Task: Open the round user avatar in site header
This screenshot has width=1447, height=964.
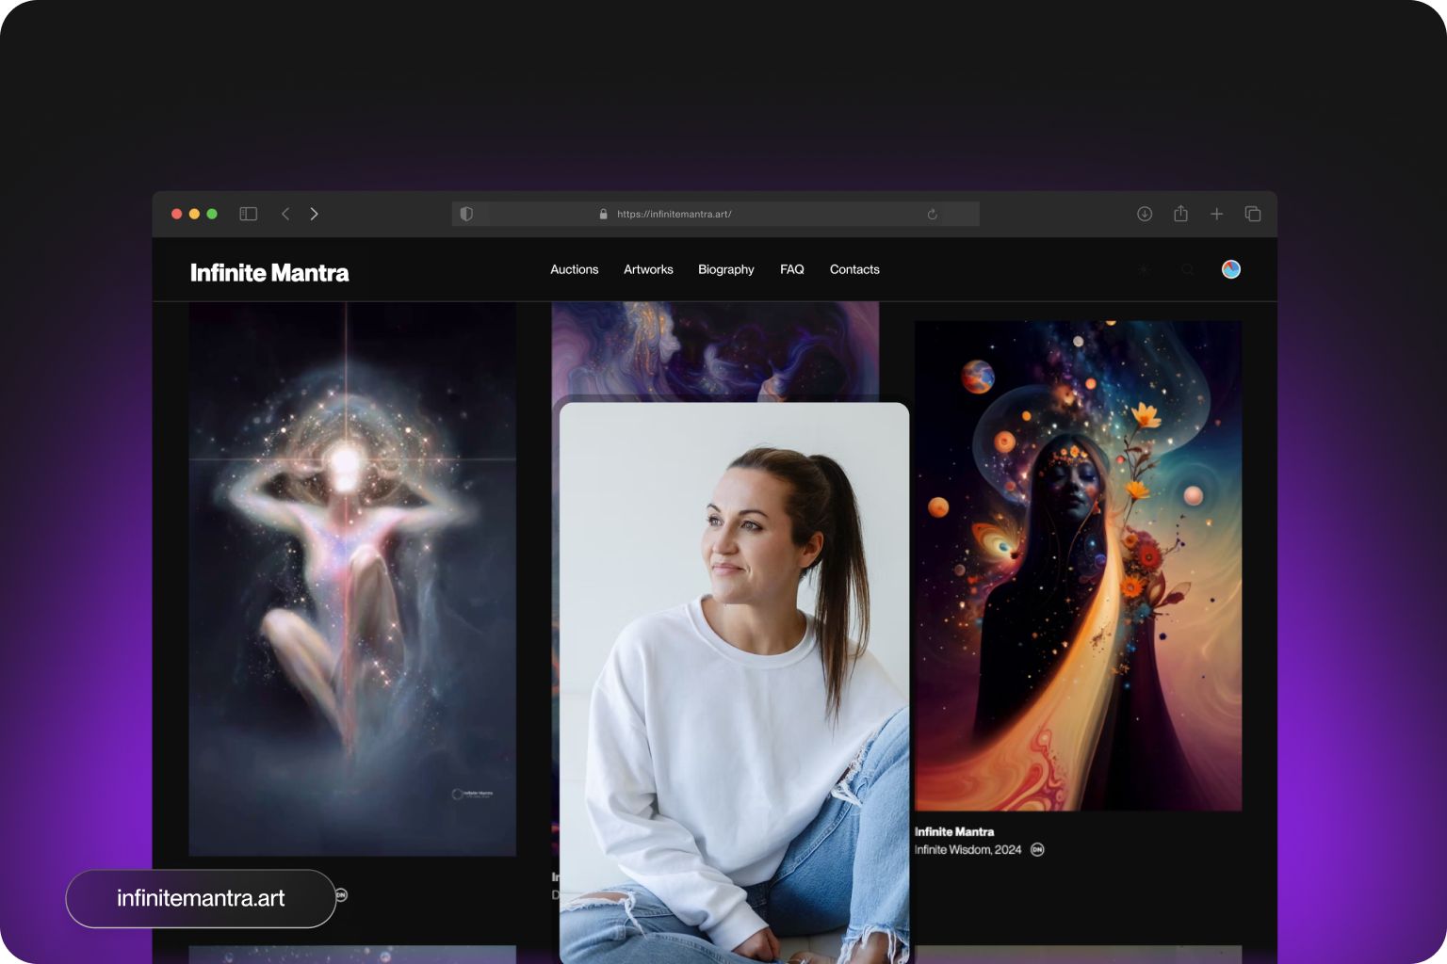Action: click(1230, 269)
